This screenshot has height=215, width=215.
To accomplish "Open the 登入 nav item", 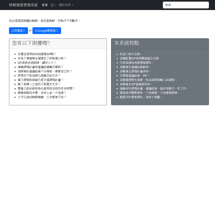I will click(53, 5).
